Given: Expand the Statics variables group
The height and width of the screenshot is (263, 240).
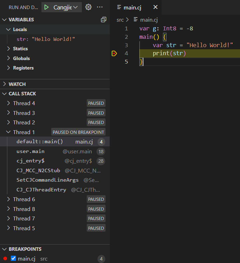Looking at the screenshot, I should pos(20,49).
